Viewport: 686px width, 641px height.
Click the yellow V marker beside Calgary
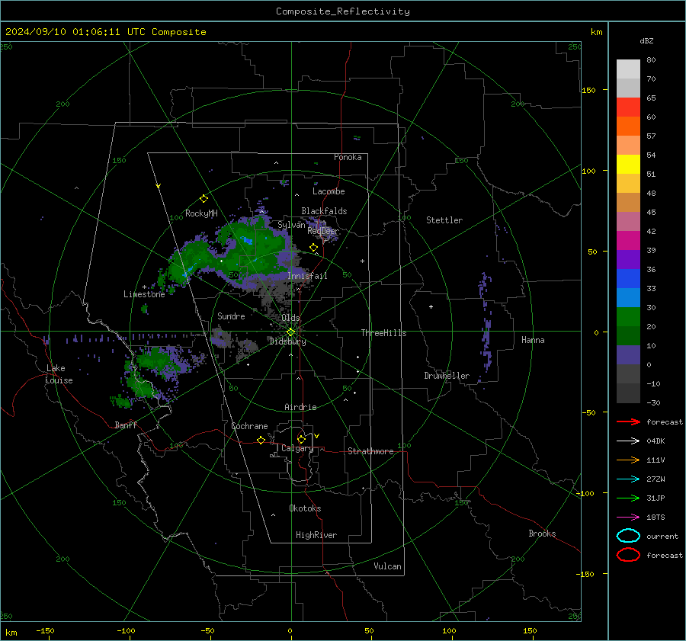[316, 436]
